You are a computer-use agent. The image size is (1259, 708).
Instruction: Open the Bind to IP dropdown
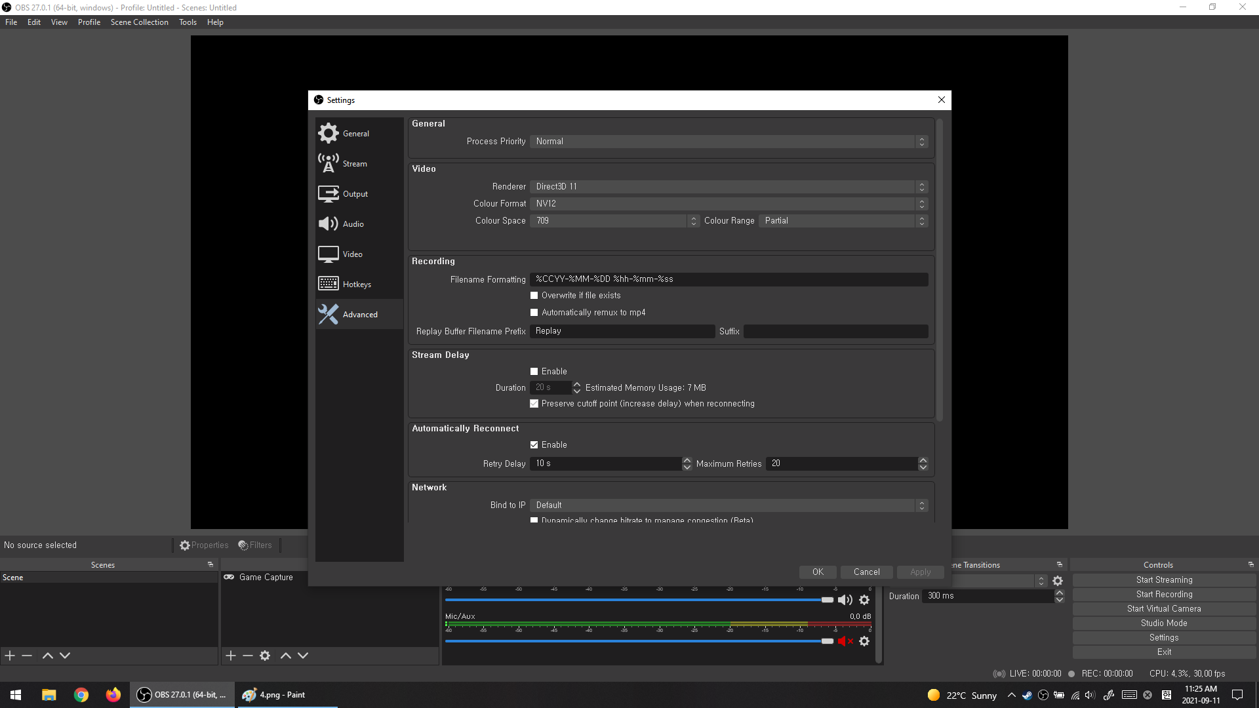(x=728, y=505)
